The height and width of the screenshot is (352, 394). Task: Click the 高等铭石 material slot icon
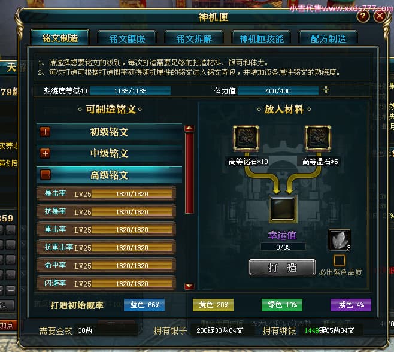pos(246,138)
